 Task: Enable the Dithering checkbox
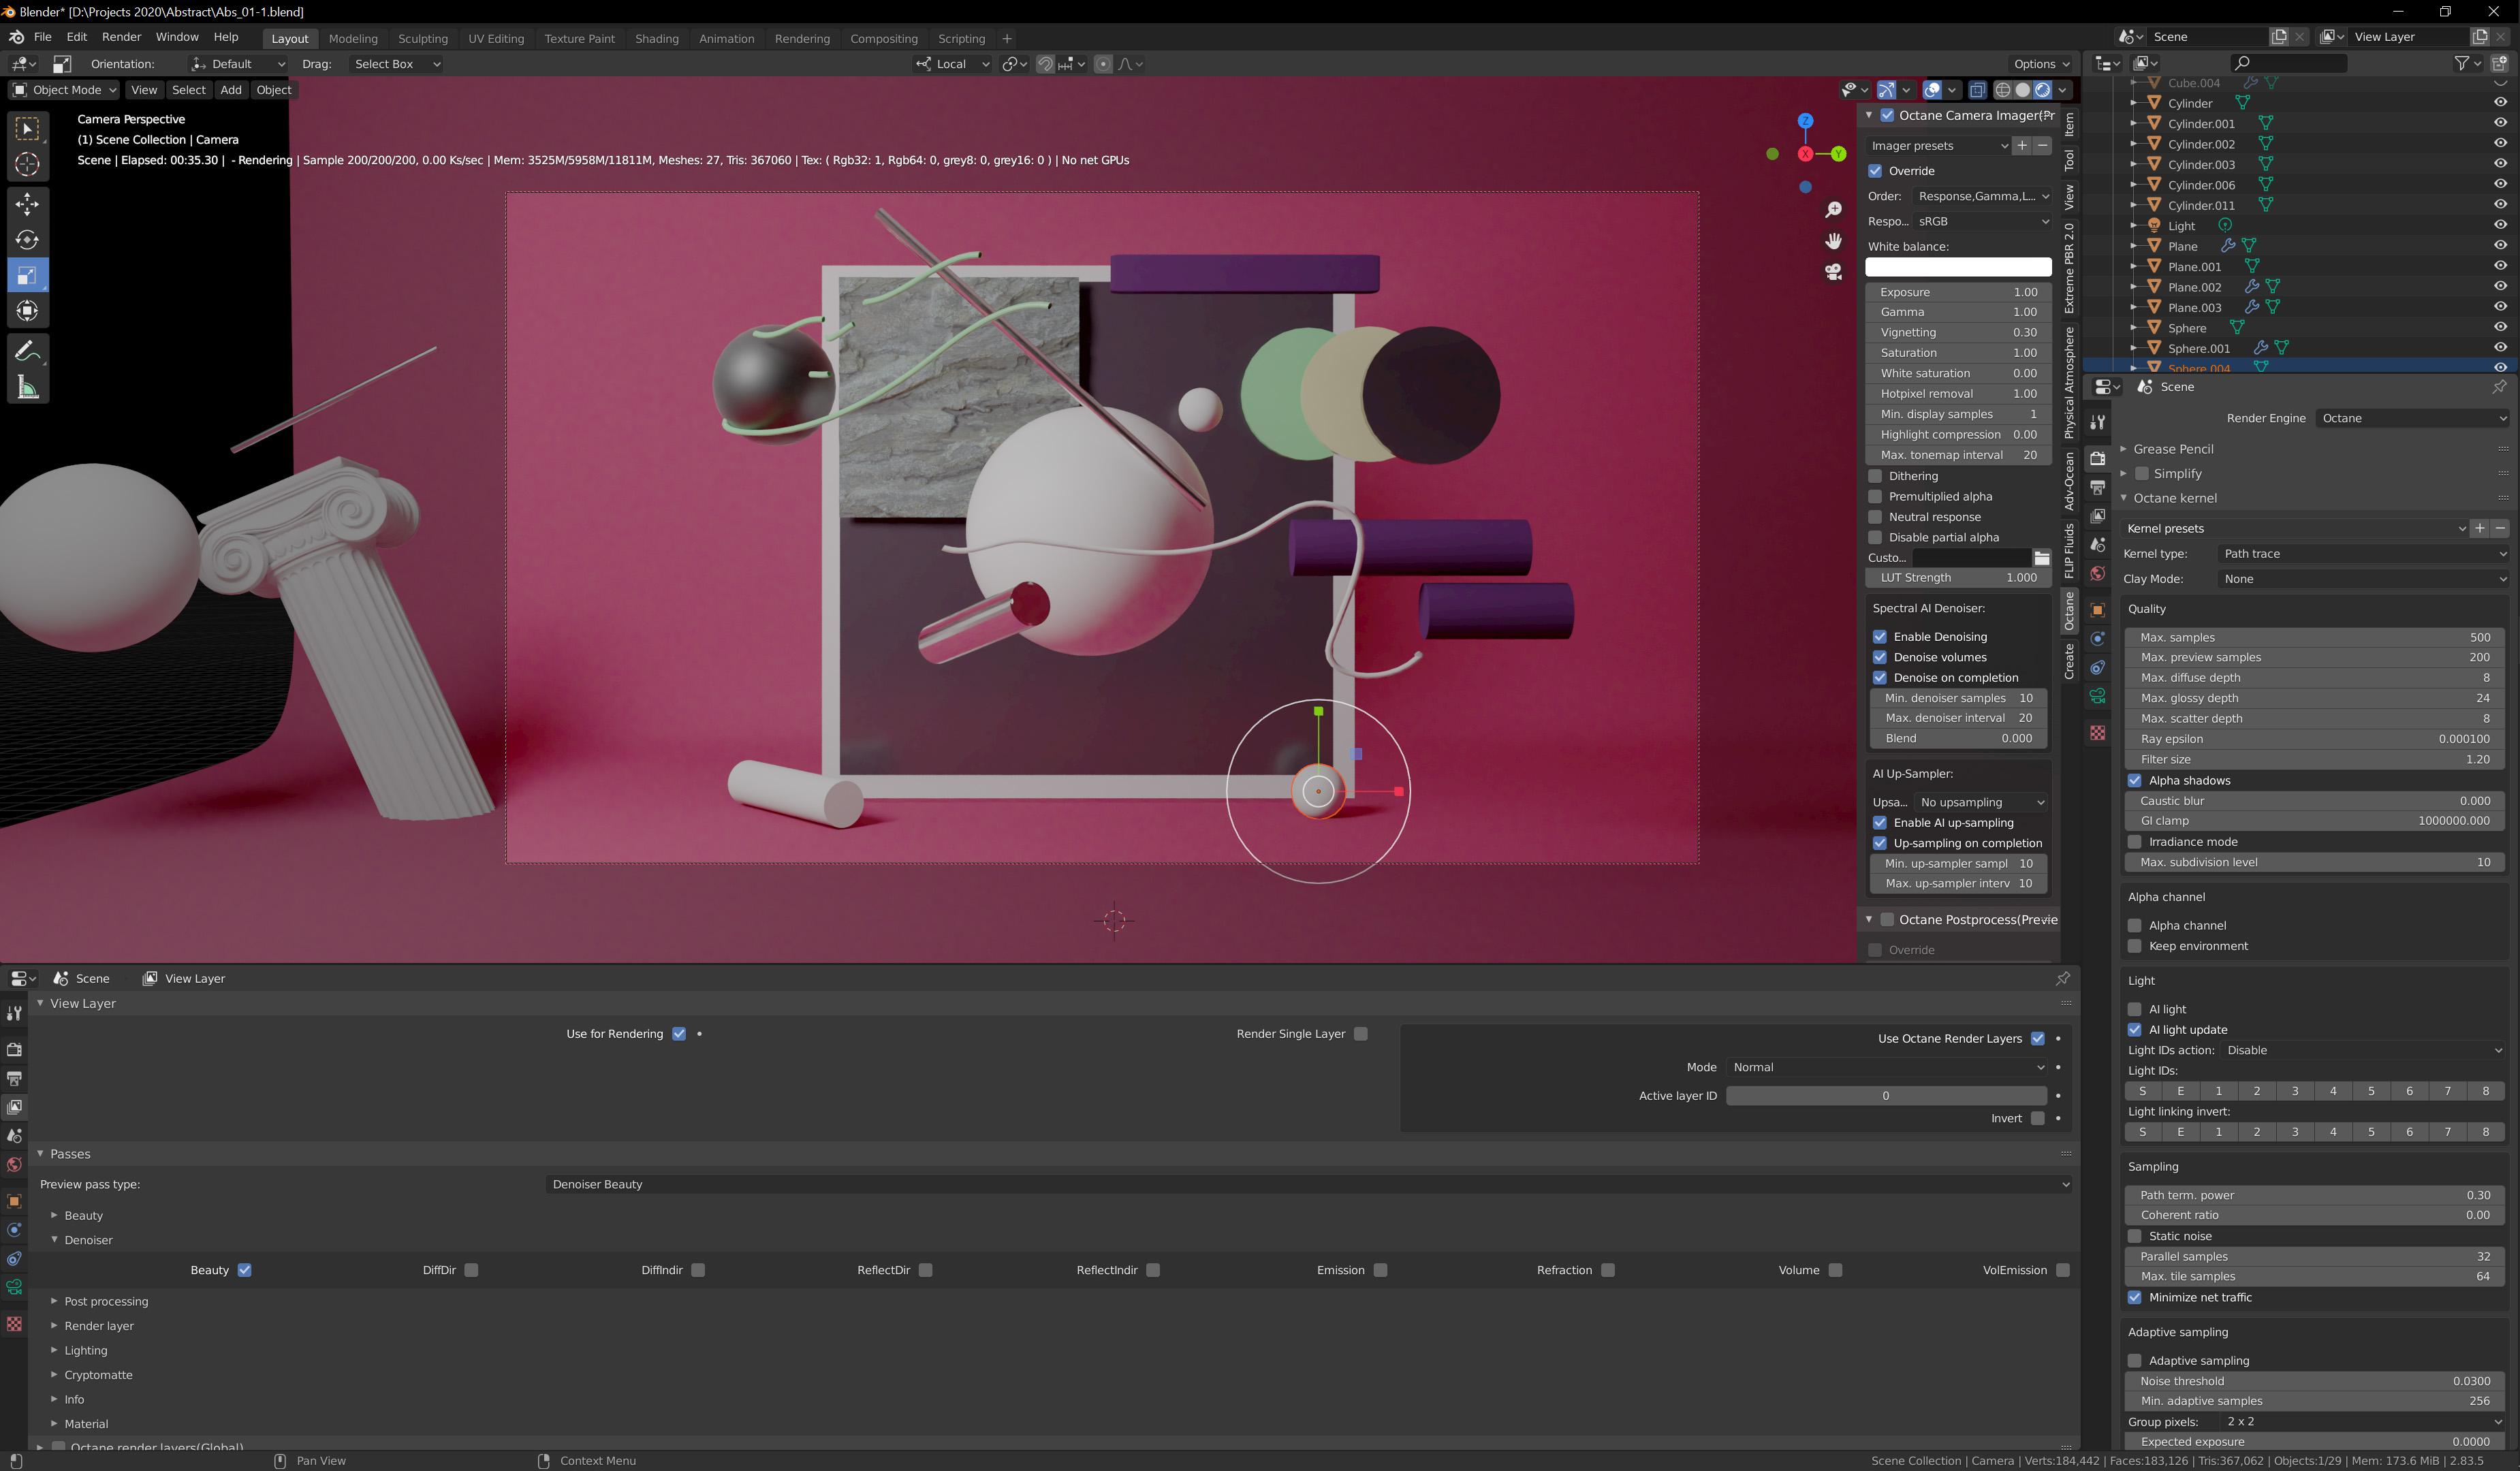pyautogui.click(x=1876, y=476)
